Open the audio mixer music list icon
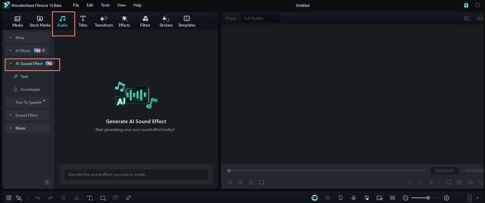This screenshot has height=203, width=485. point(367,198)
